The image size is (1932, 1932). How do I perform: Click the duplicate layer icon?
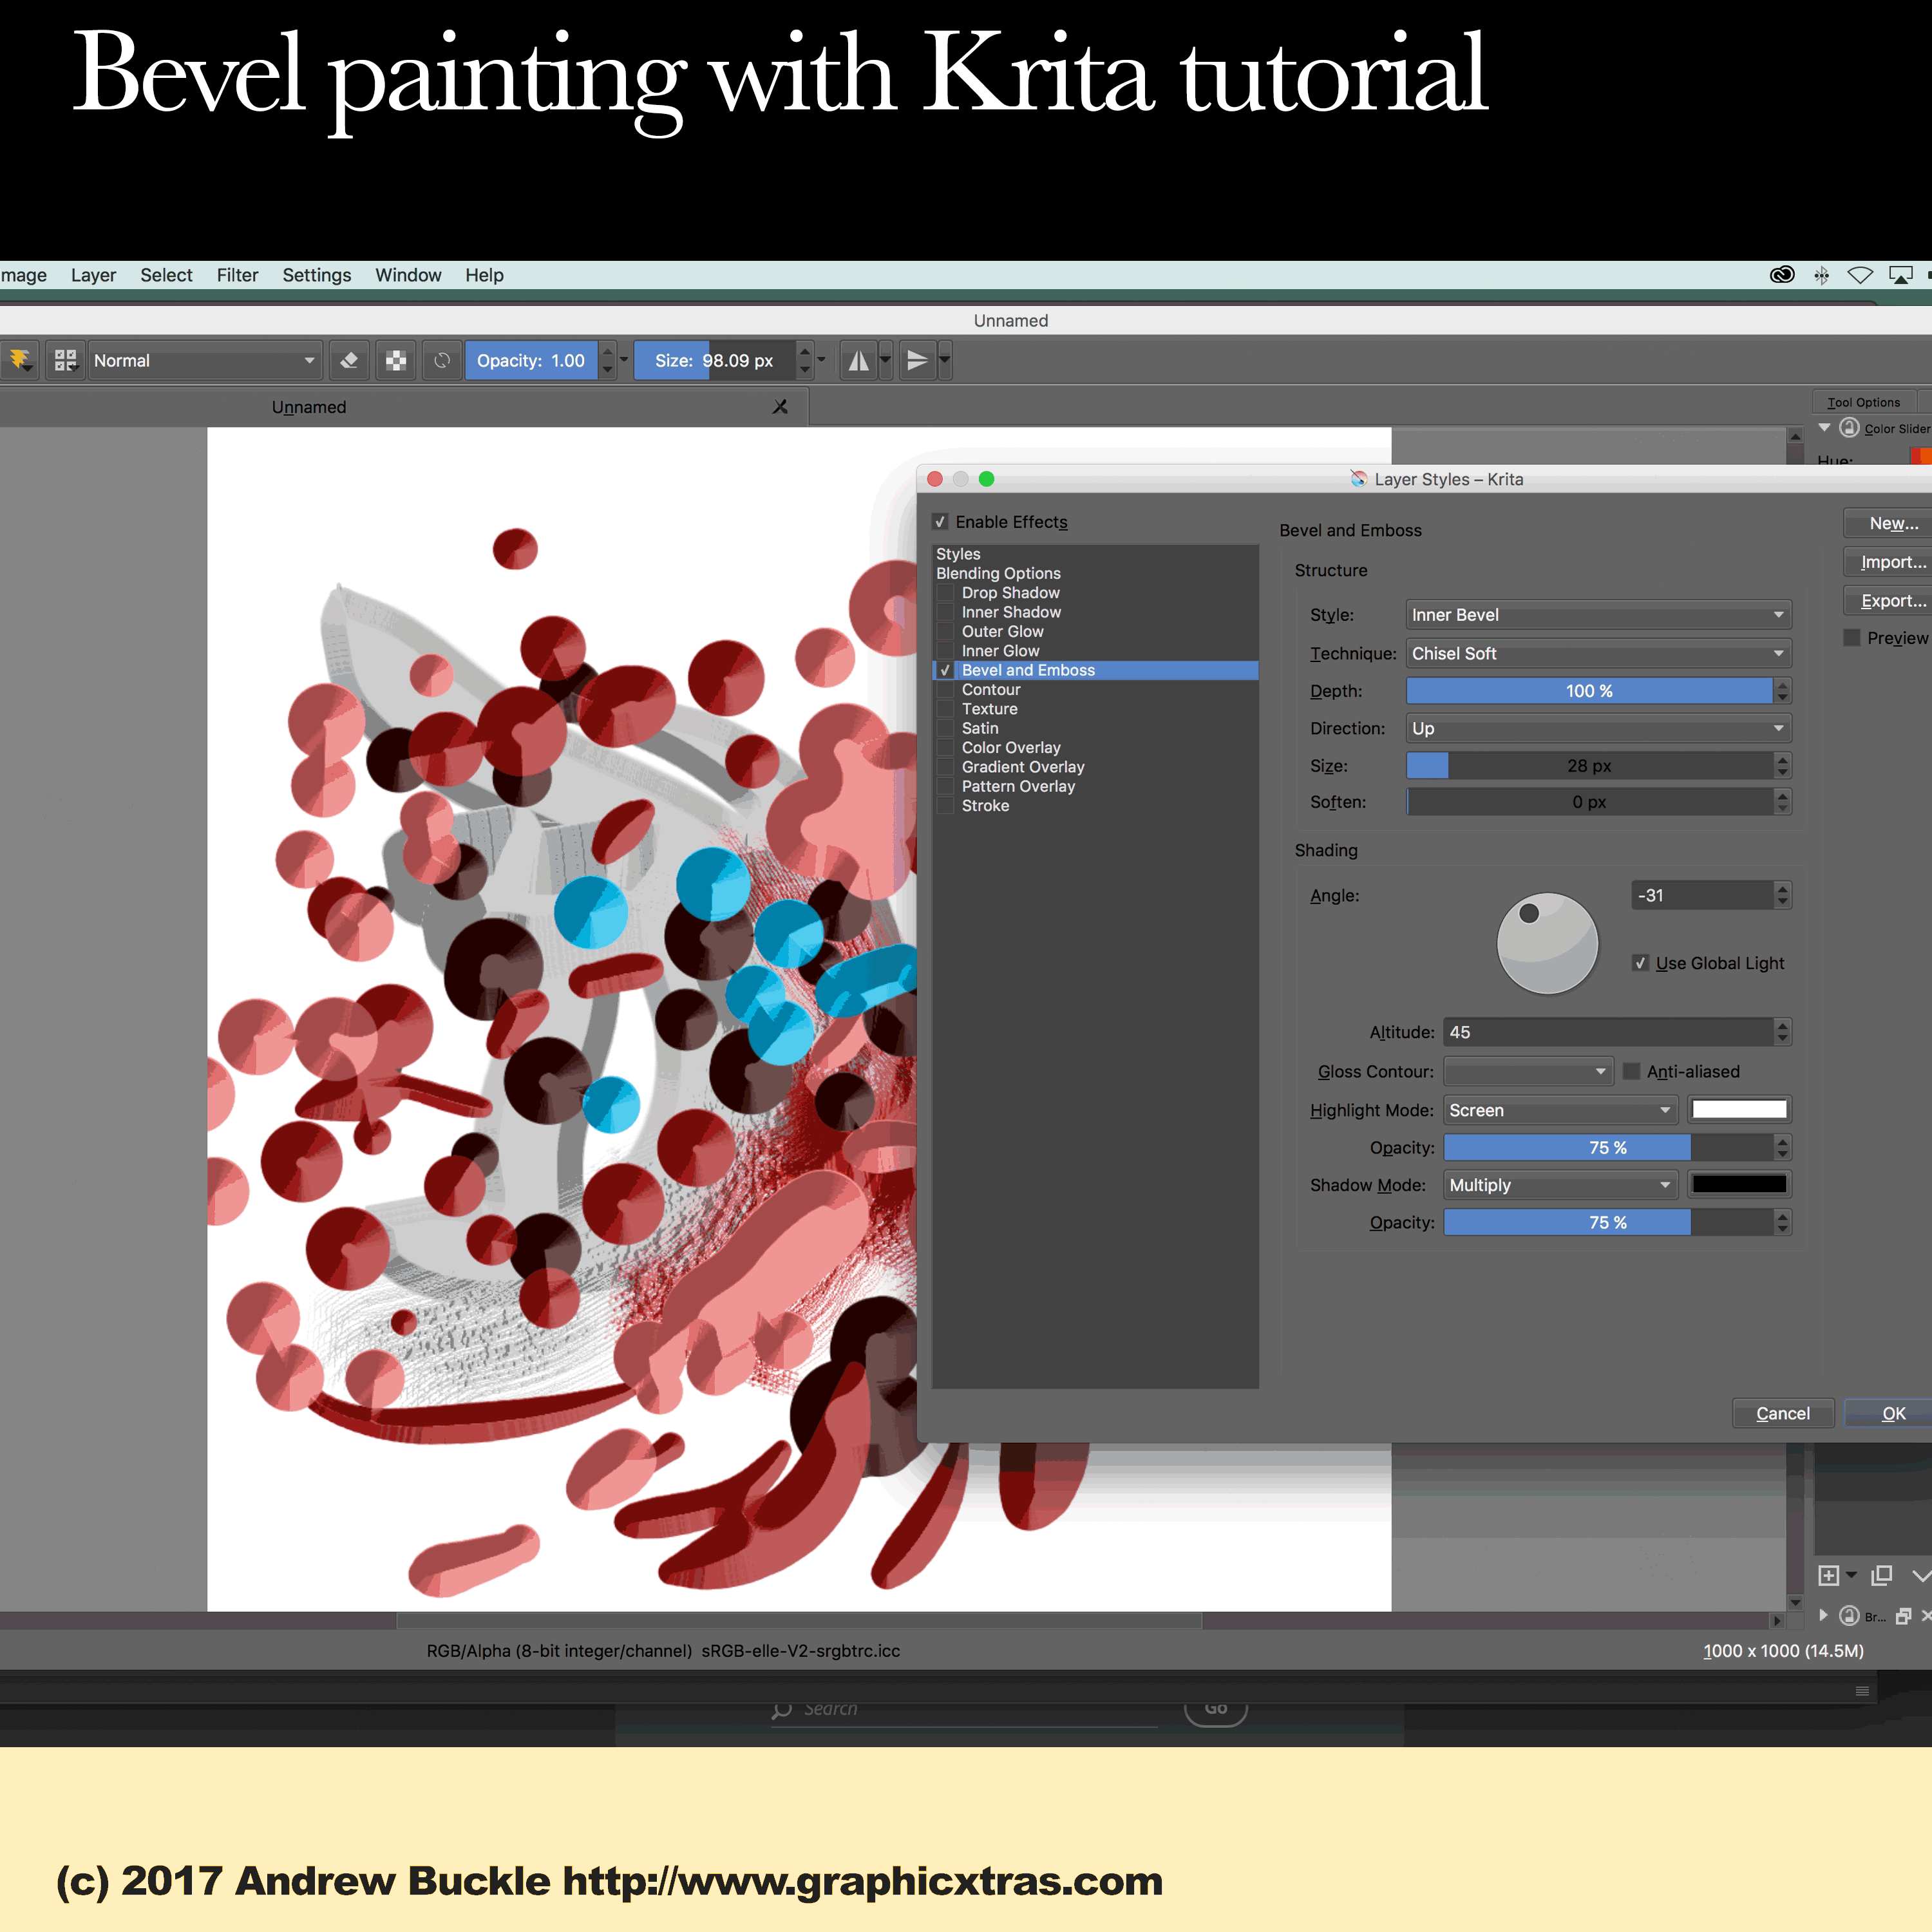coord(1882,1576)
